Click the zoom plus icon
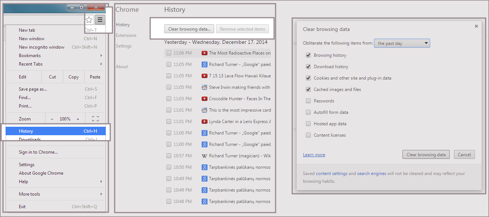This screenshot has width=489, height=217. (x=78, y=119)
